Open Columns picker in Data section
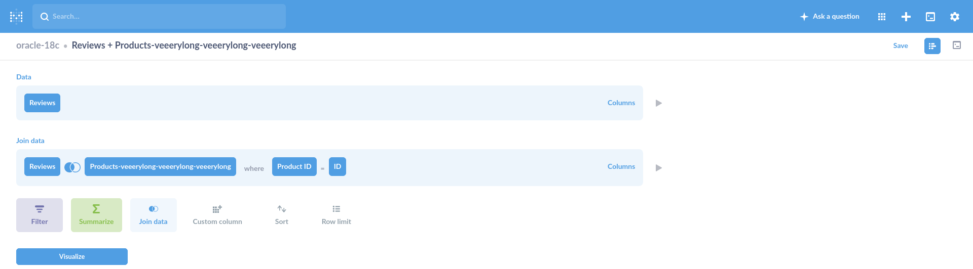This screenshot has width=973, height=269. [x=621, y=103]
